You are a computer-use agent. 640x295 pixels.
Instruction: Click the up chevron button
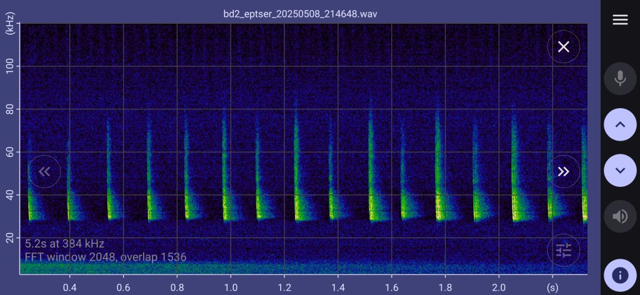click(x=619, y=124)
